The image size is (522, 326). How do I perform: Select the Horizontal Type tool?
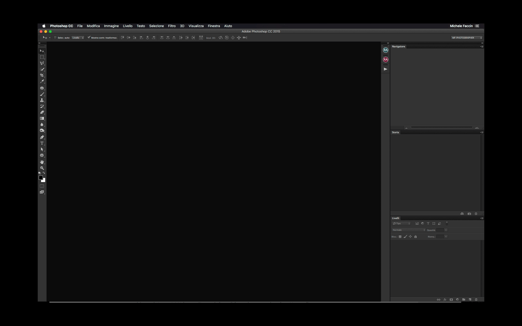click(42, 143)
